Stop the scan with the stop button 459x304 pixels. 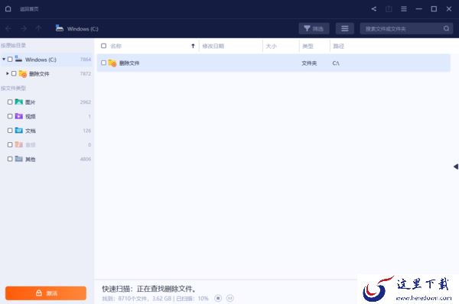(218, 299)
